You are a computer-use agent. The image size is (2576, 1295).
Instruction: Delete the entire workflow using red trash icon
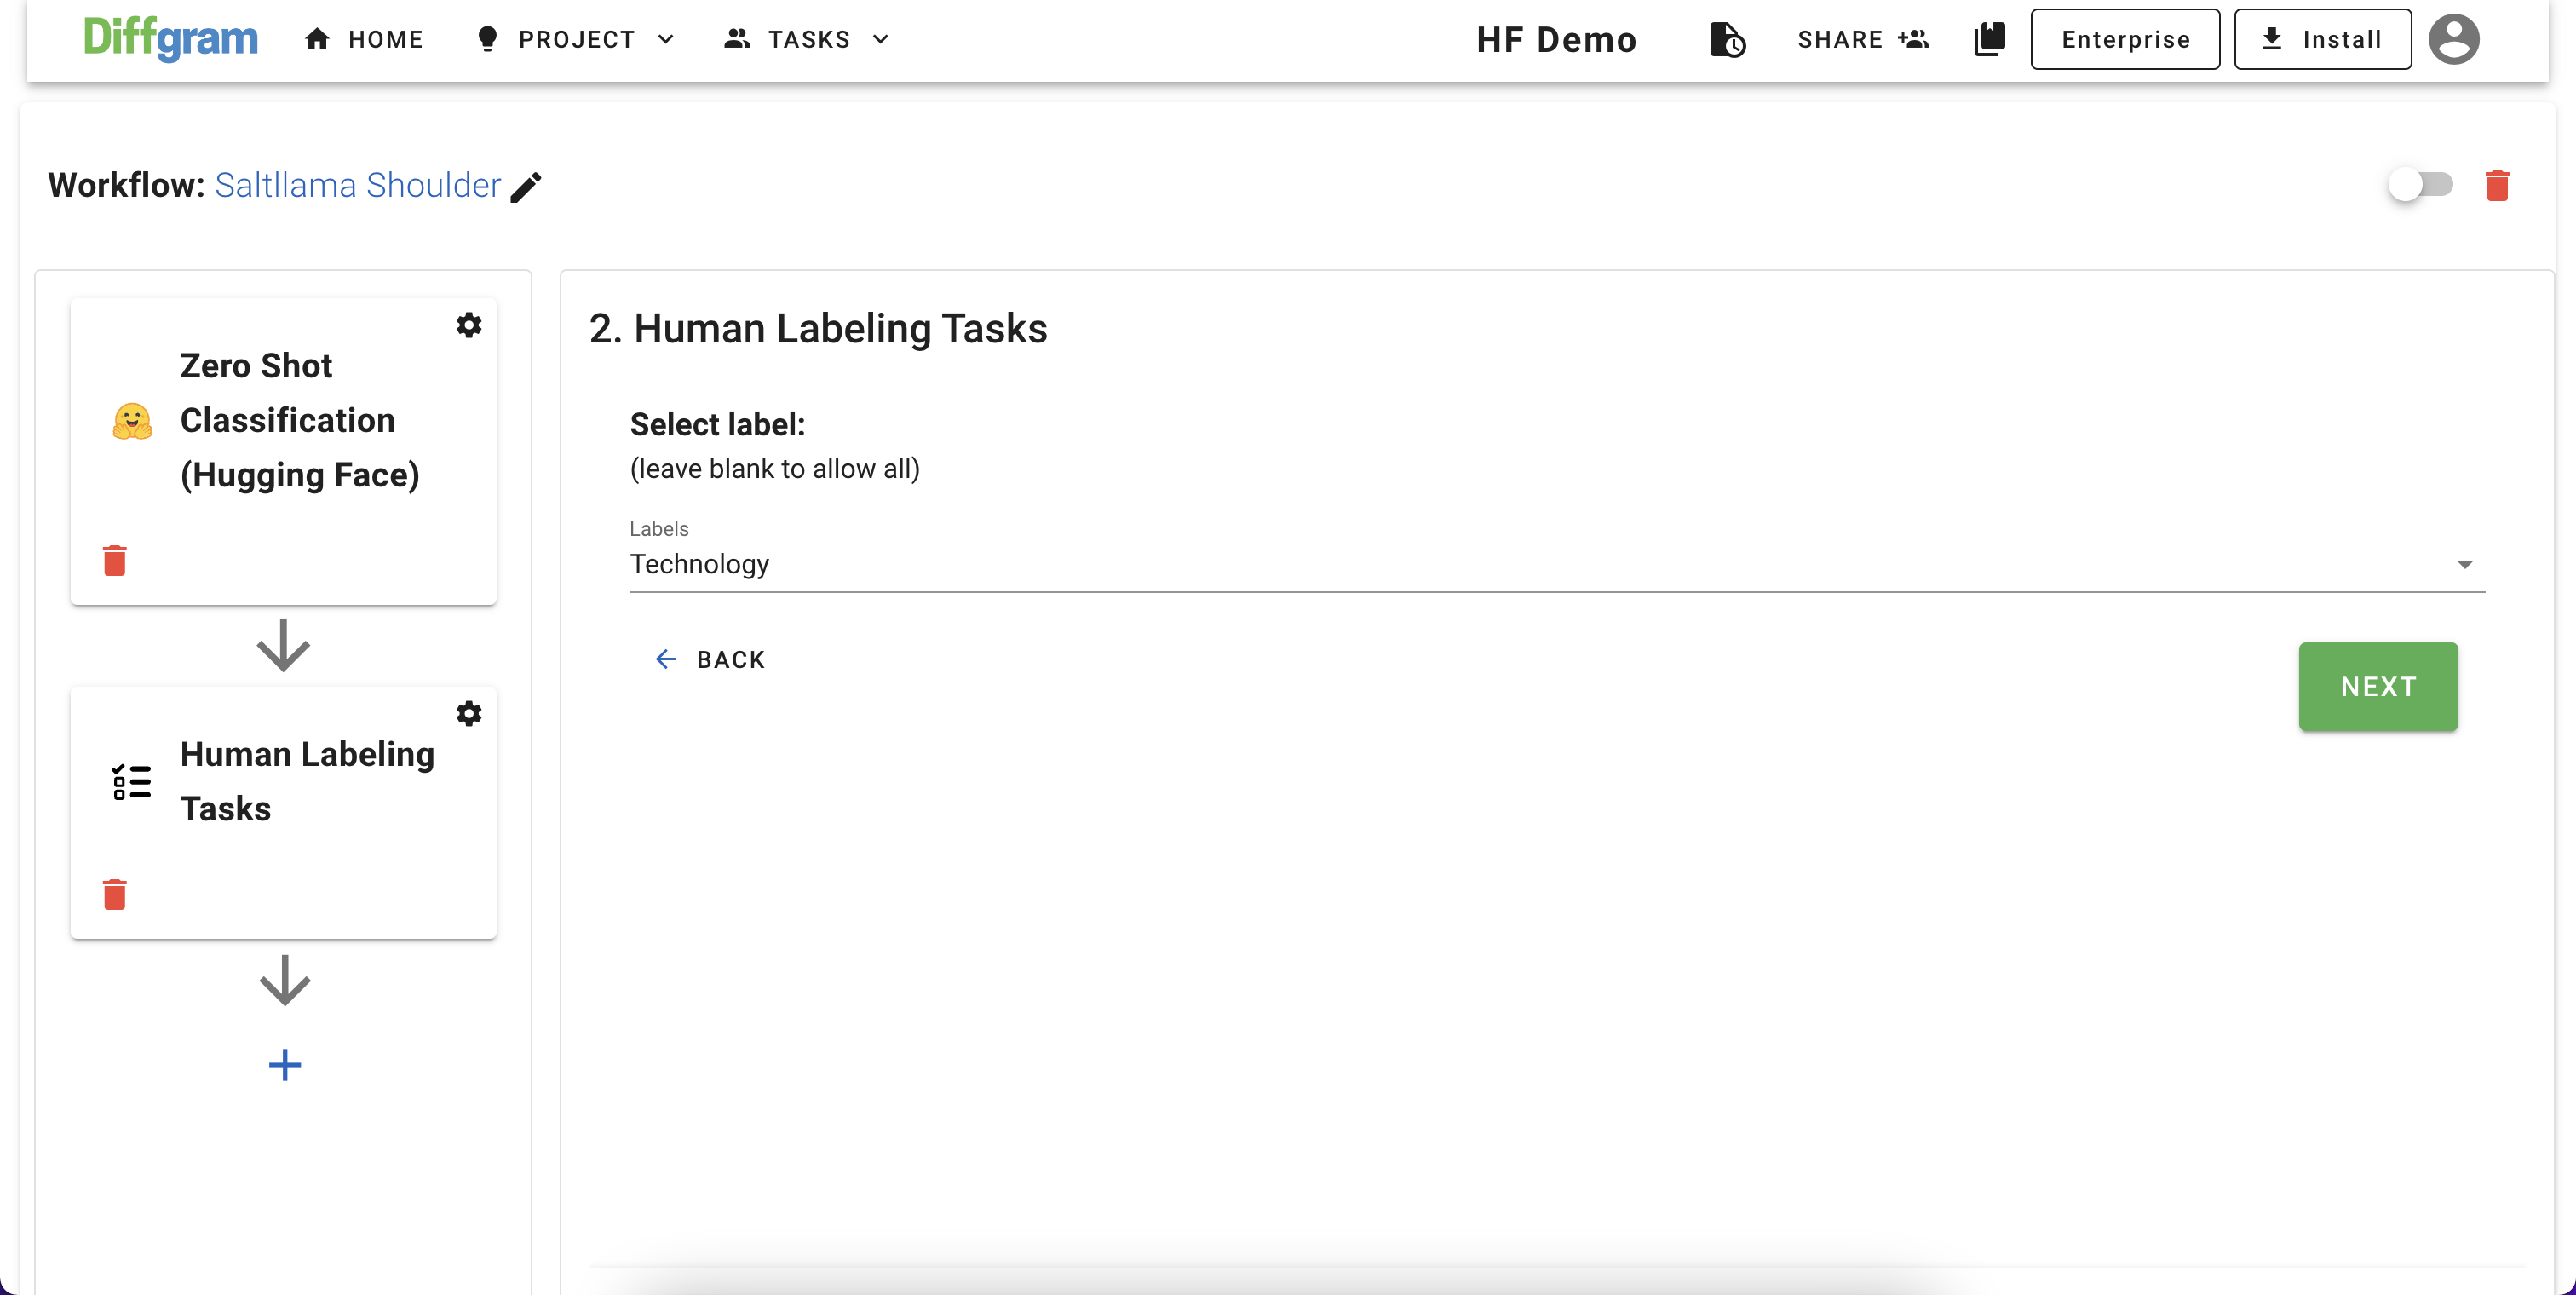[2496, 186]
